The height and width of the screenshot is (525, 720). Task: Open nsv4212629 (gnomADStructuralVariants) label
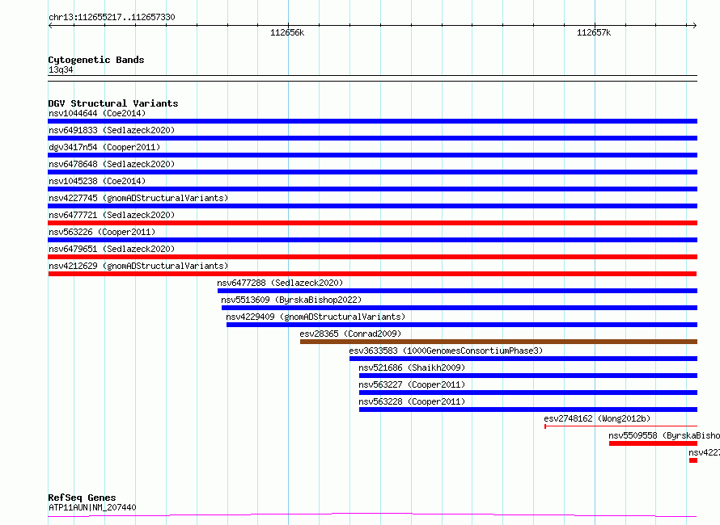point(138,266)
